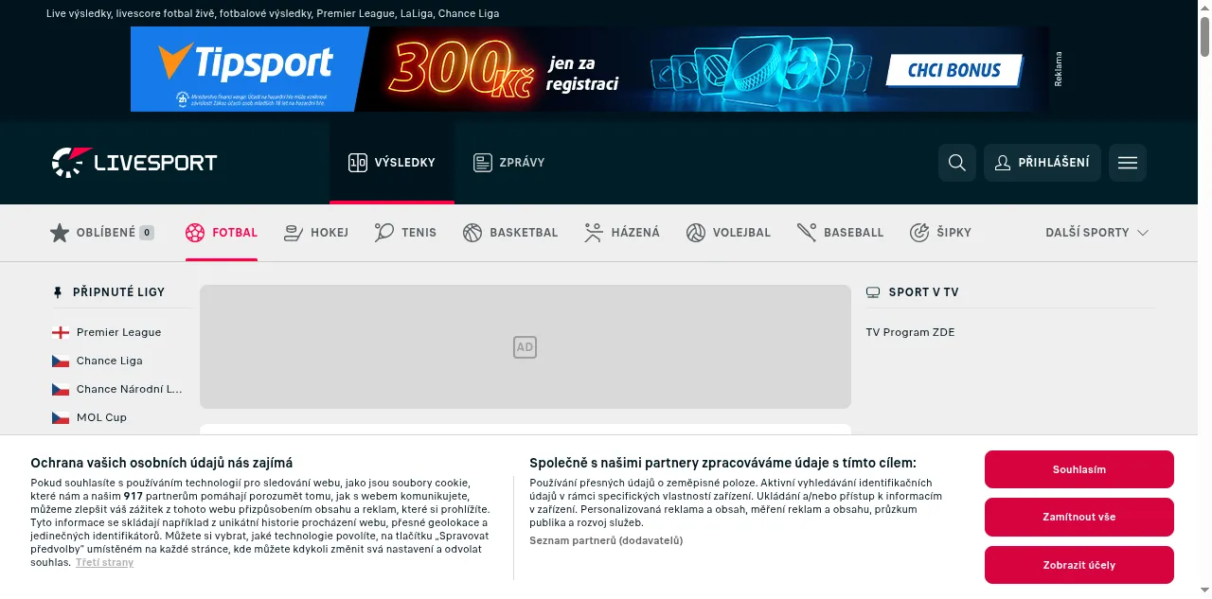The width and height of the screenshot is (1212, 599).
Task: Open MOL Cup pinned league
Action: [101, 417]
